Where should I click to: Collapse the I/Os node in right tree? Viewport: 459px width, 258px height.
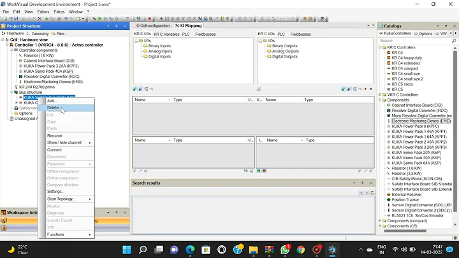coord(260,41)
